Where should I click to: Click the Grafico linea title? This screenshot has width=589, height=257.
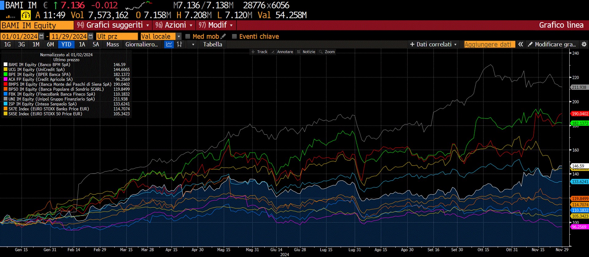click(x=561, y=25)
